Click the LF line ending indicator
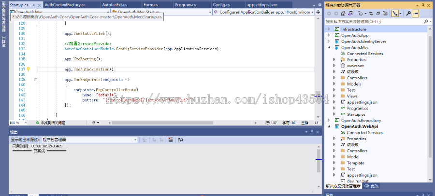 317,123
